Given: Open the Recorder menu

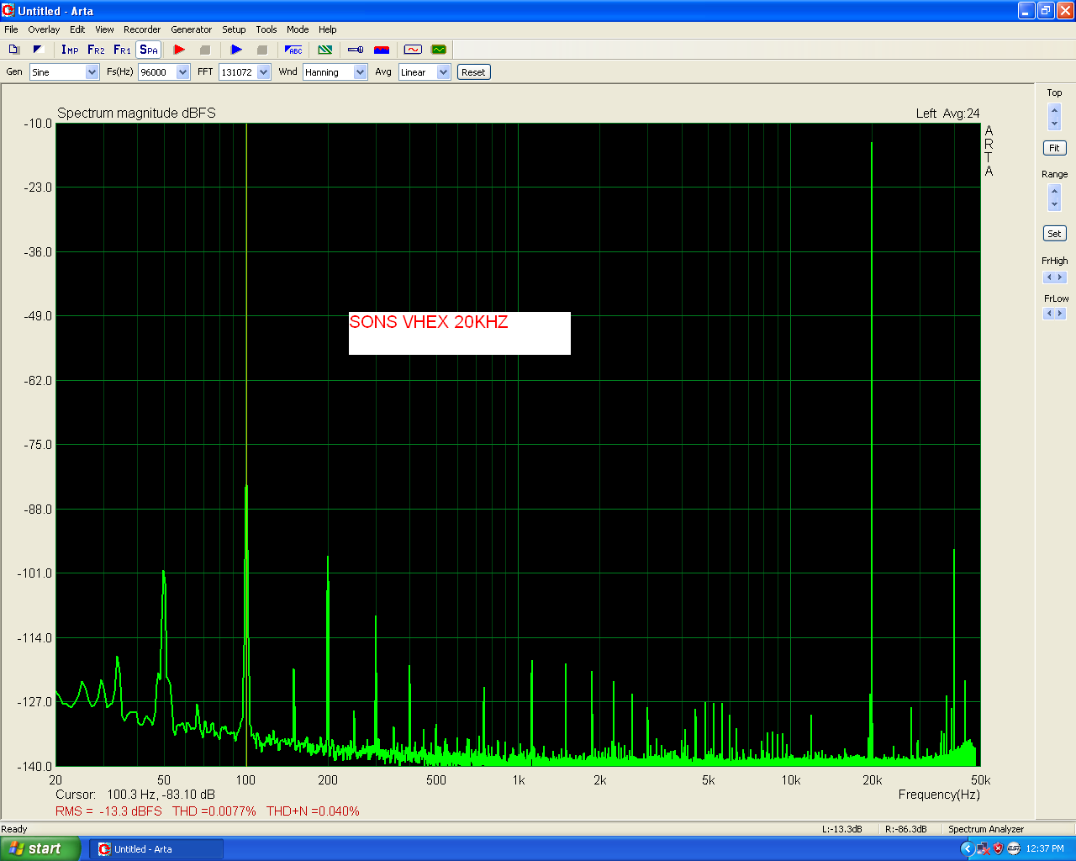Looking at the screenshot, I should pos(142,29).
